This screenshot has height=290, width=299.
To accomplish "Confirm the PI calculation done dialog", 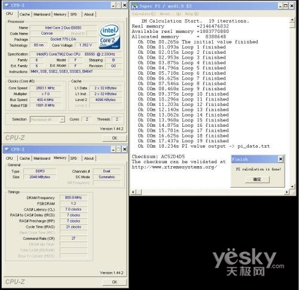I will (x=257, y=179).
